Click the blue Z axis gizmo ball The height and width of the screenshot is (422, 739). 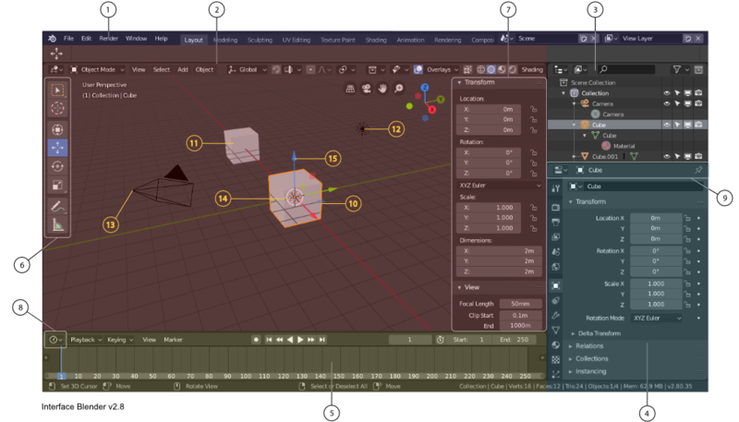click(x=425, y=88)
